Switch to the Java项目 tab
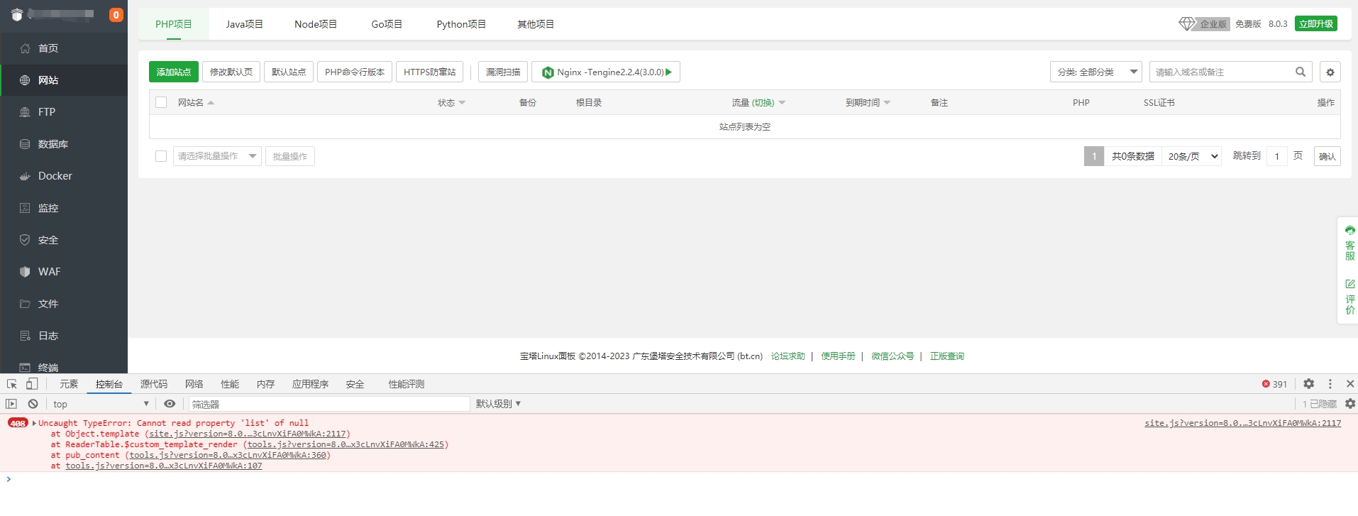This screenshot has height=516, width=1358. coord(244,24)
